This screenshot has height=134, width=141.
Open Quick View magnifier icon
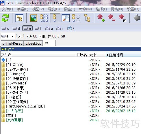pyautogui.click(x=66, y=18)
